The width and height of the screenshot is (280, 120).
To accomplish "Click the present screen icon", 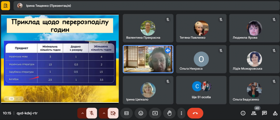I will tap(155, 113).
